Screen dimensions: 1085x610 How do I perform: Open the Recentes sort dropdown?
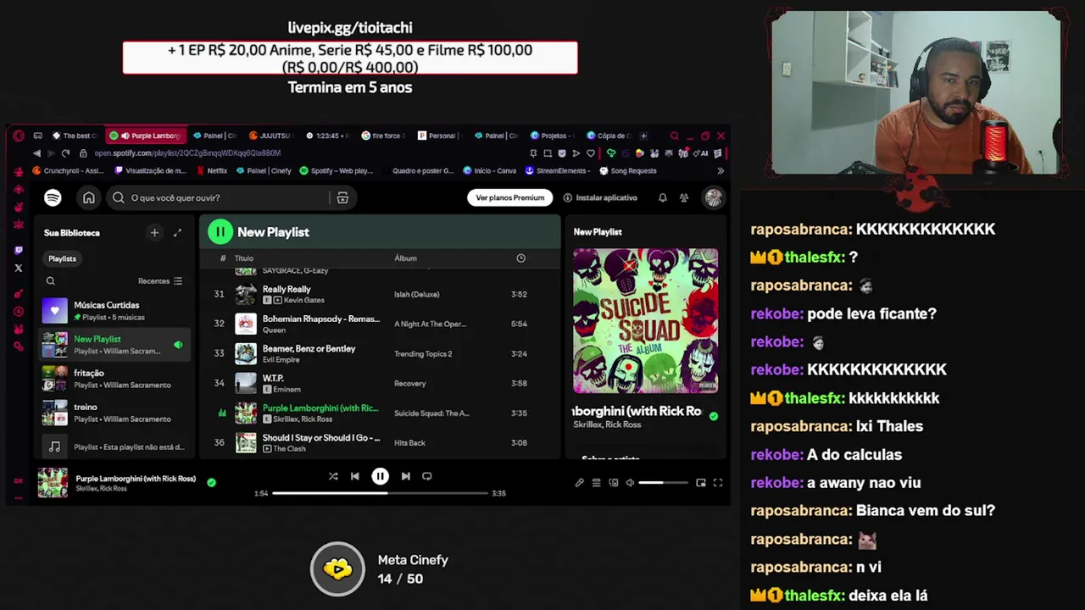pos(159,280)
